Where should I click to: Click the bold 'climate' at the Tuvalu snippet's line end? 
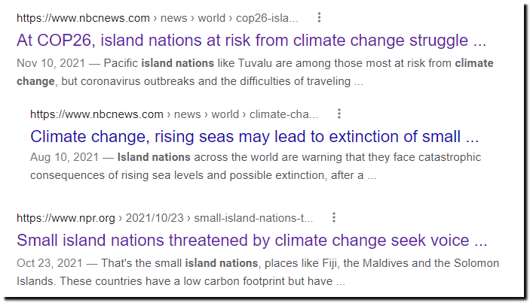[474, 63]
